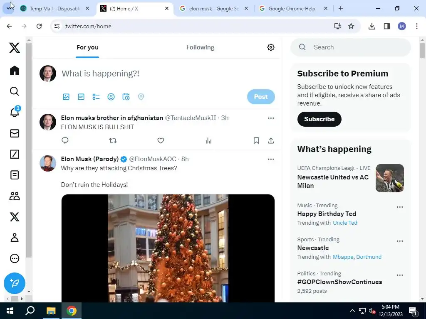Open options for Happy Birthday Ted trend

[x=400, y=207]
